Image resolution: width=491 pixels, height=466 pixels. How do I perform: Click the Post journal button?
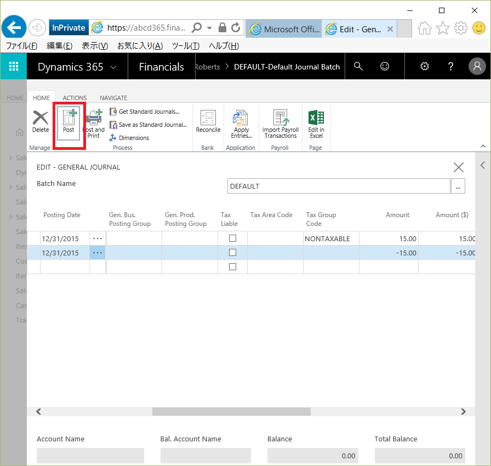[x=68, y=123]
